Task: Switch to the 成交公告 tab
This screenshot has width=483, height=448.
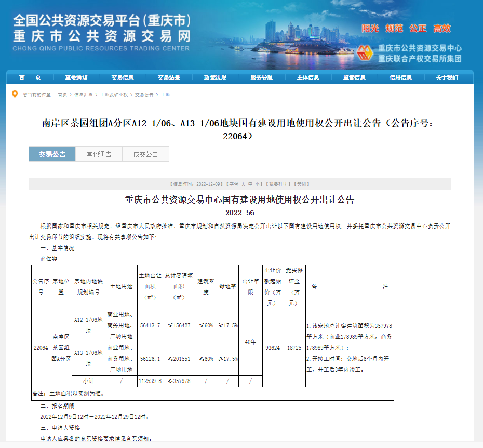Action: [x=146, y=154]
